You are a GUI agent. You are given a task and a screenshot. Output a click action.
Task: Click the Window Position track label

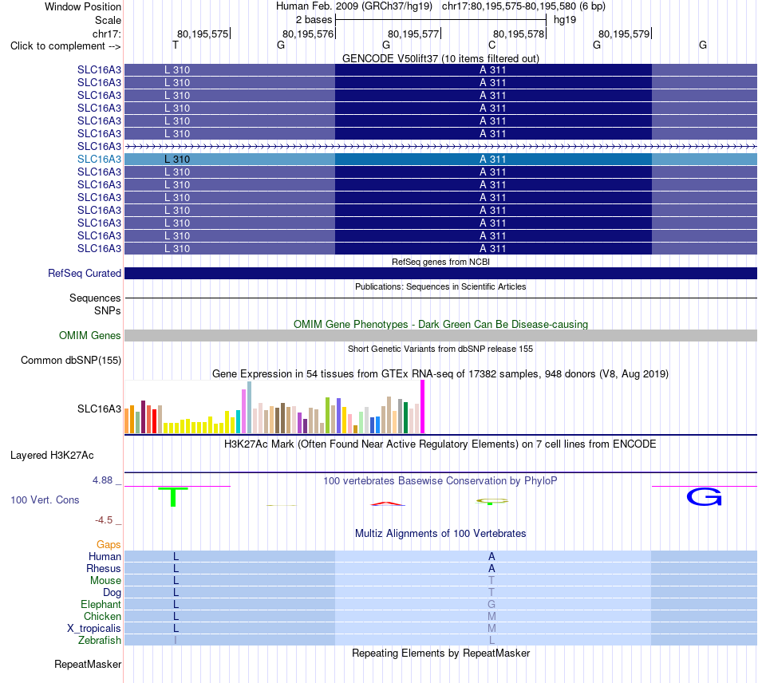coord(83,6)
